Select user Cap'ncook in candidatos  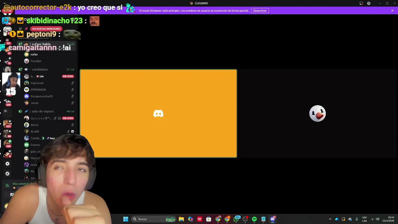pyautogui.click(x=37, y=83)
